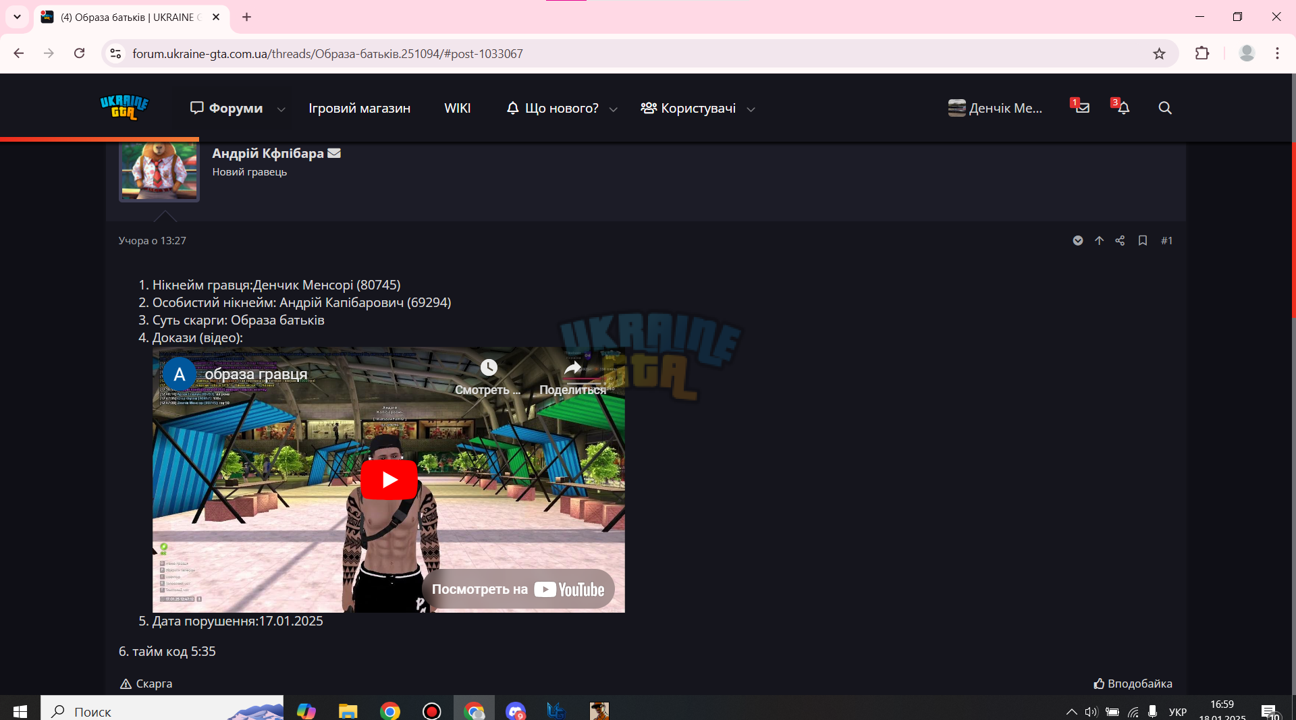
Task: Close the Образа батьків tab
Action: coord(216,17)
